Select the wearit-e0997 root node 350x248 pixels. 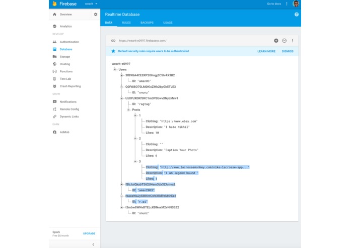click(121, 64)
